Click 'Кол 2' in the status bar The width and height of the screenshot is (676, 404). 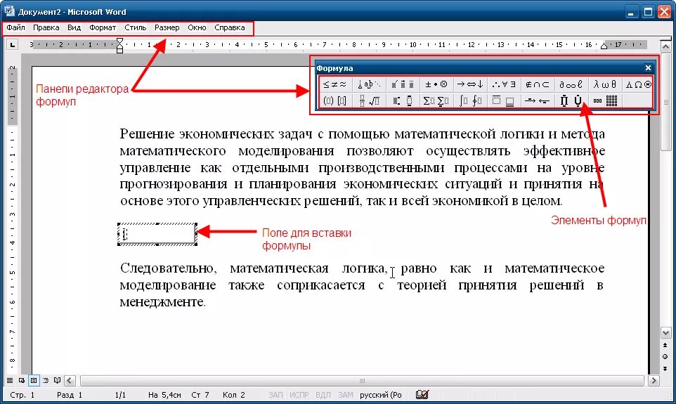pyautogui.click(x=234, y=395)
